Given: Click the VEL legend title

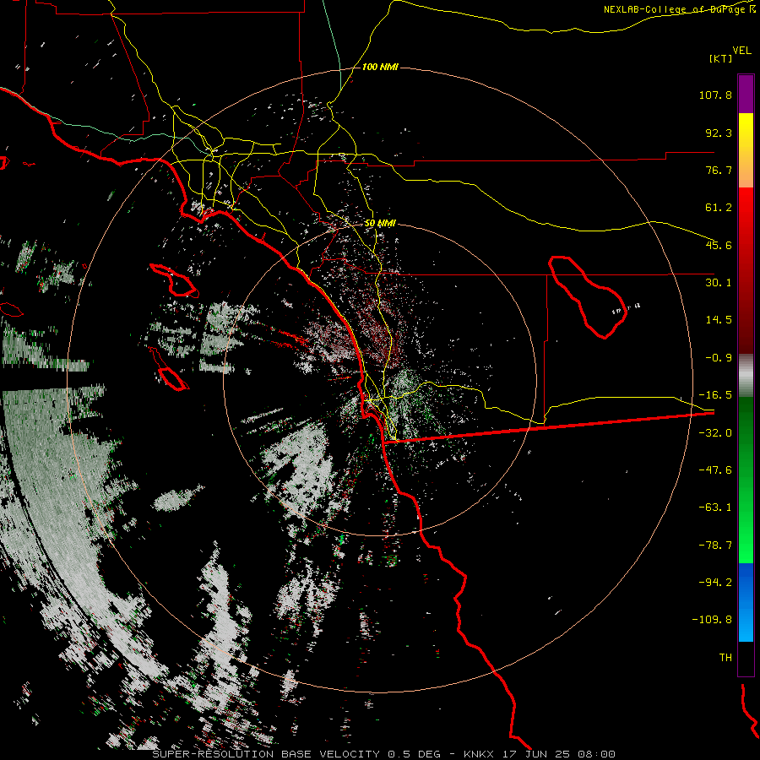Looking at the screenshot, I should tap(741, 50).
